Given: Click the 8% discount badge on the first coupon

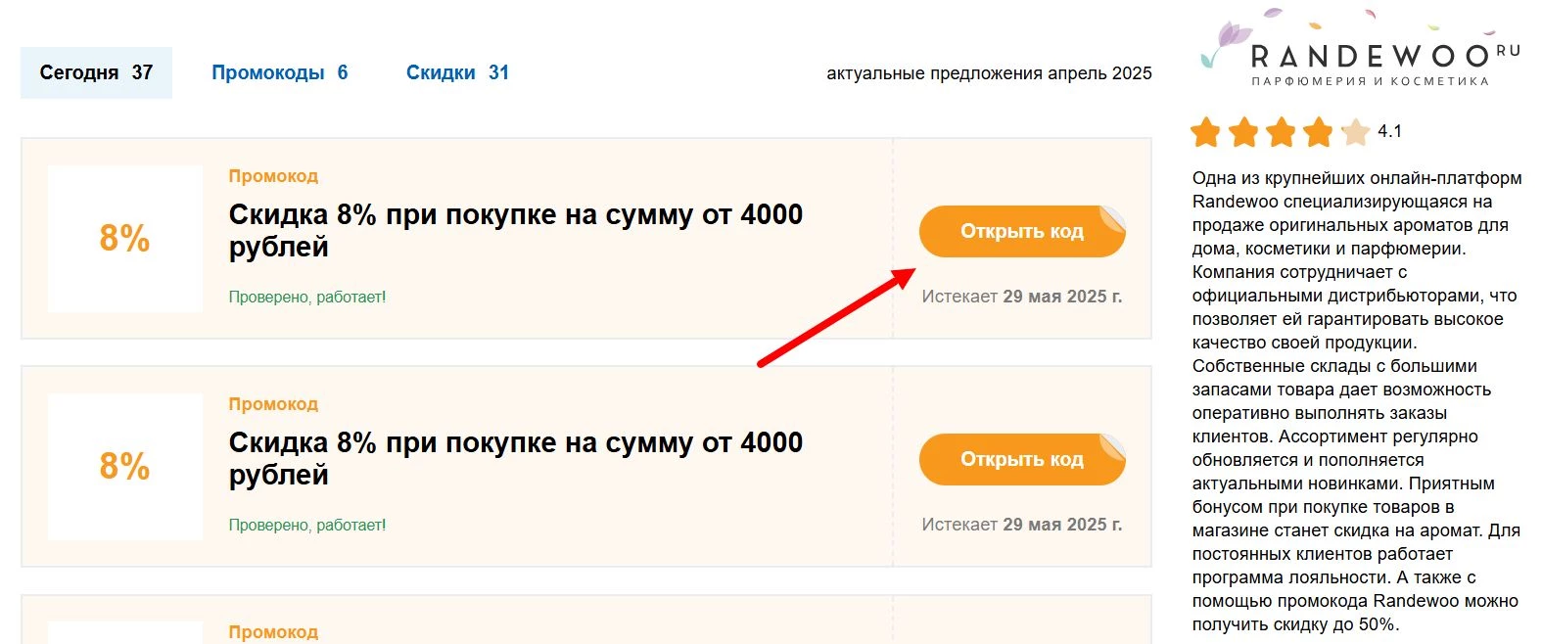Looking at the screenshot, I should pos(125,238).
